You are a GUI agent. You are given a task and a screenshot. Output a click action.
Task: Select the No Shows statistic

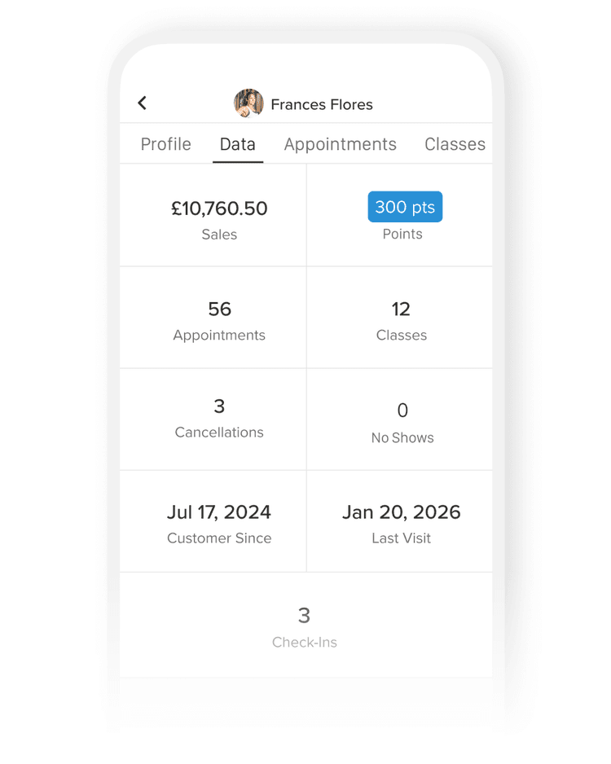pyautogui.click(x=402, y=422)
